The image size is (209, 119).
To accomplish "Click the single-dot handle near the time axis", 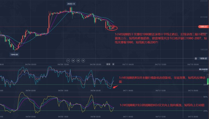I will click(x=113, y=64).
